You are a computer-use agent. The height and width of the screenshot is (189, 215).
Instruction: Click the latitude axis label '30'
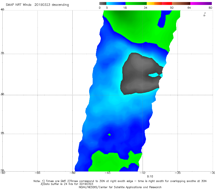click(2, 94)
